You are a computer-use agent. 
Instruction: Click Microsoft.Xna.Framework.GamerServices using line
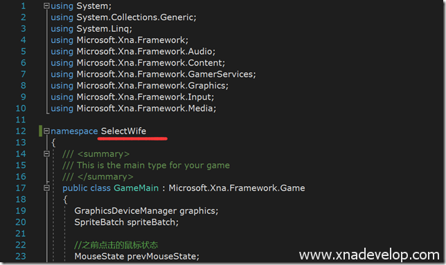[x=153, y=74]
